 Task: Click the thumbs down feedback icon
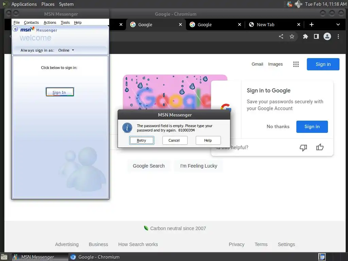303,147
